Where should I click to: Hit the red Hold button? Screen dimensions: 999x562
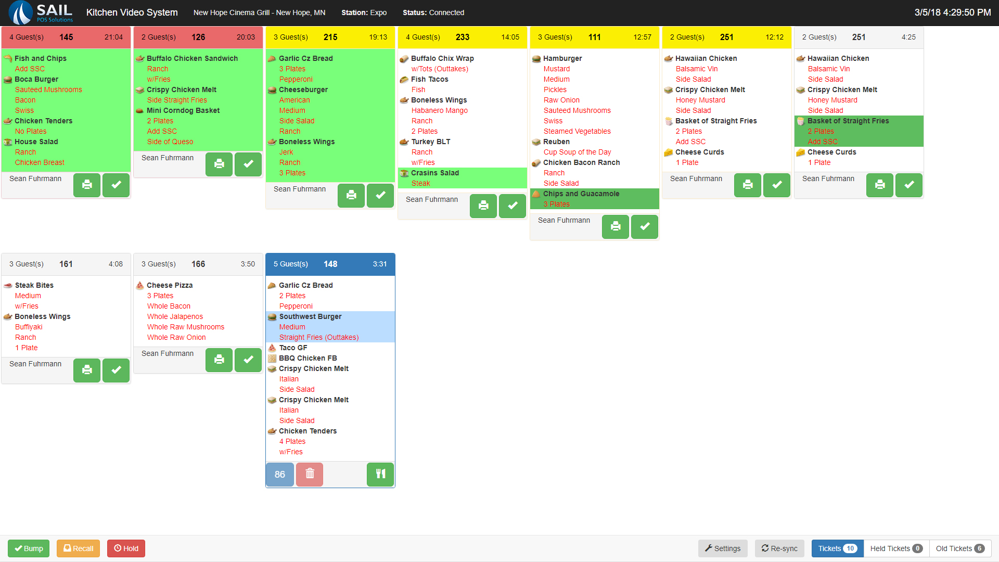(x=126, y=548)
